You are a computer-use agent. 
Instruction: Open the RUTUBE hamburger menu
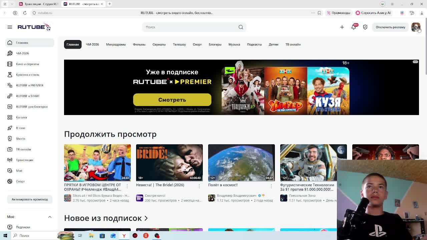pyautogui.click(x=10, y=27)
